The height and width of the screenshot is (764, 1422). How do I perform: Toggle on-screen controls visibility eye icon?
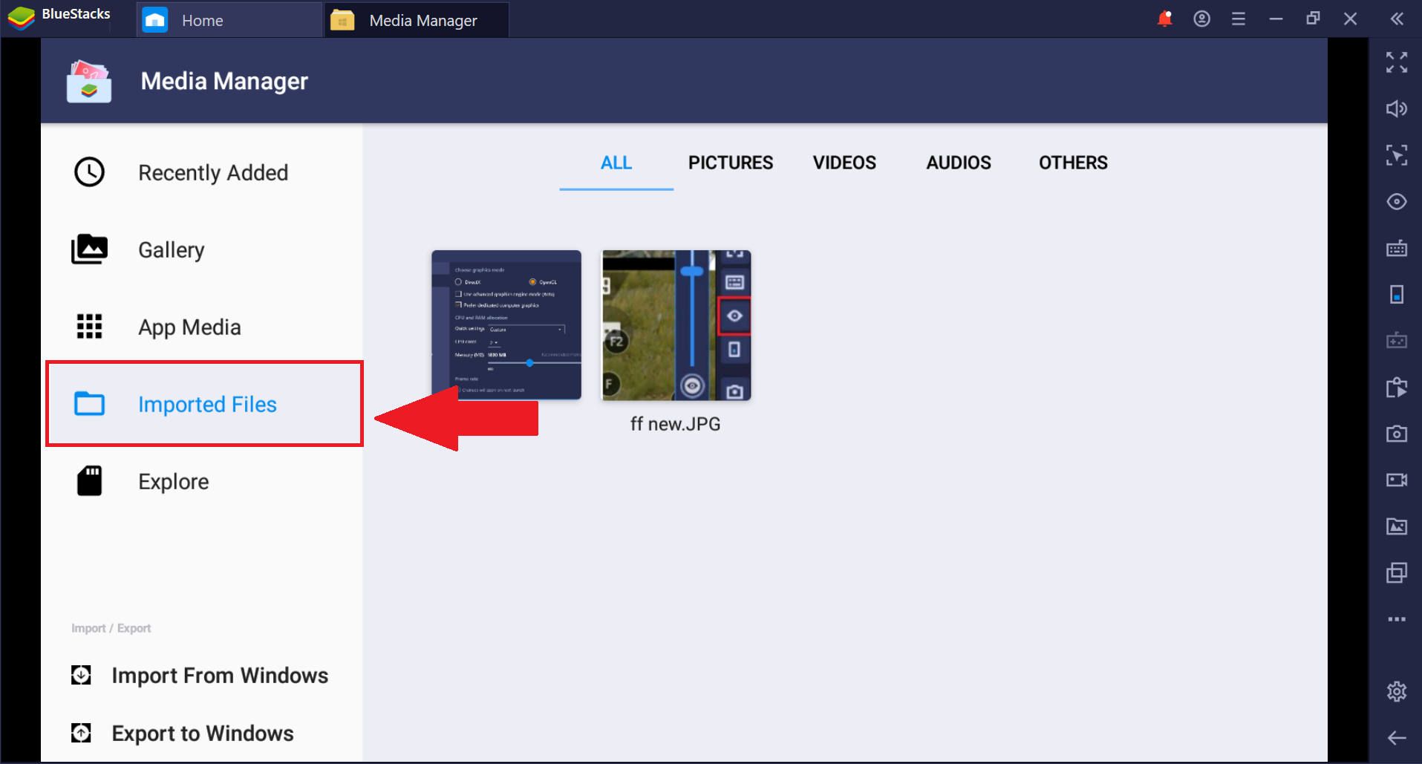[1397, 202]
